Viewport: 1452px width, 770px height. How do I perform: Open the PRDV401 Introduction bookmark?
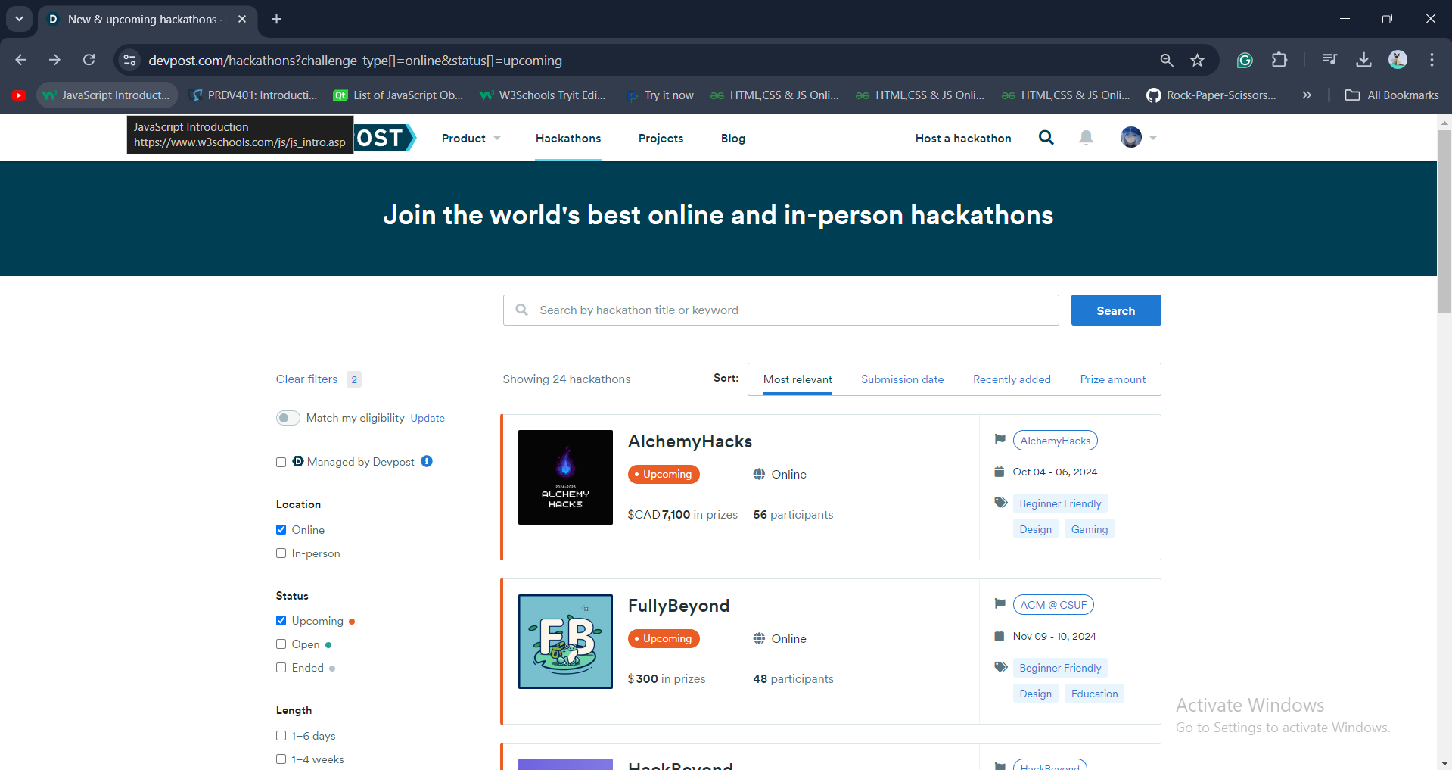pos(253,95)
